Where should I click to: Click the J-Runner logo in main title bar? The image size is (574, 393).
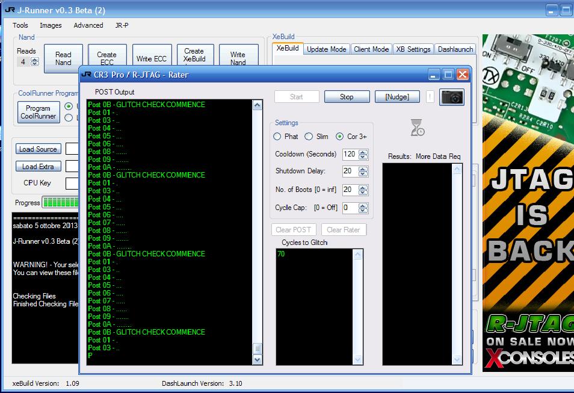(10, 10)
